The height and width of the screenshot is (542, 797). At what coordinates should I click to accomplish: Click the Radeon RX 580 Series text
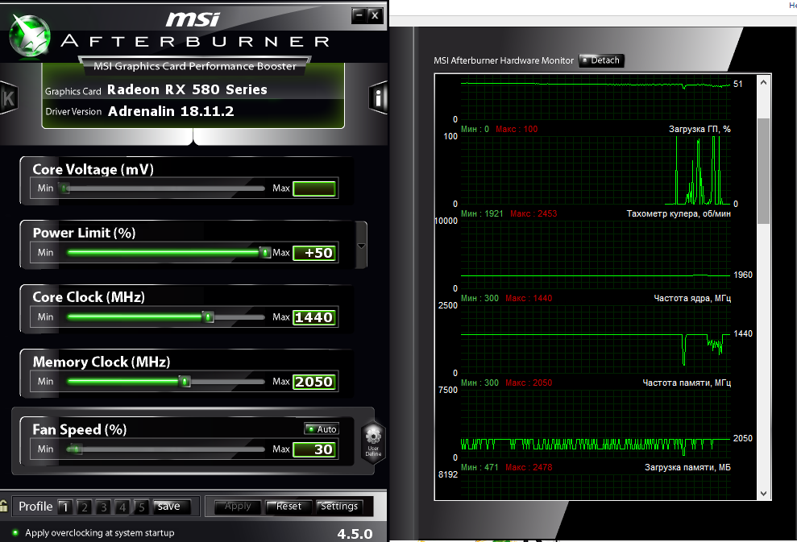click(187, 90)
